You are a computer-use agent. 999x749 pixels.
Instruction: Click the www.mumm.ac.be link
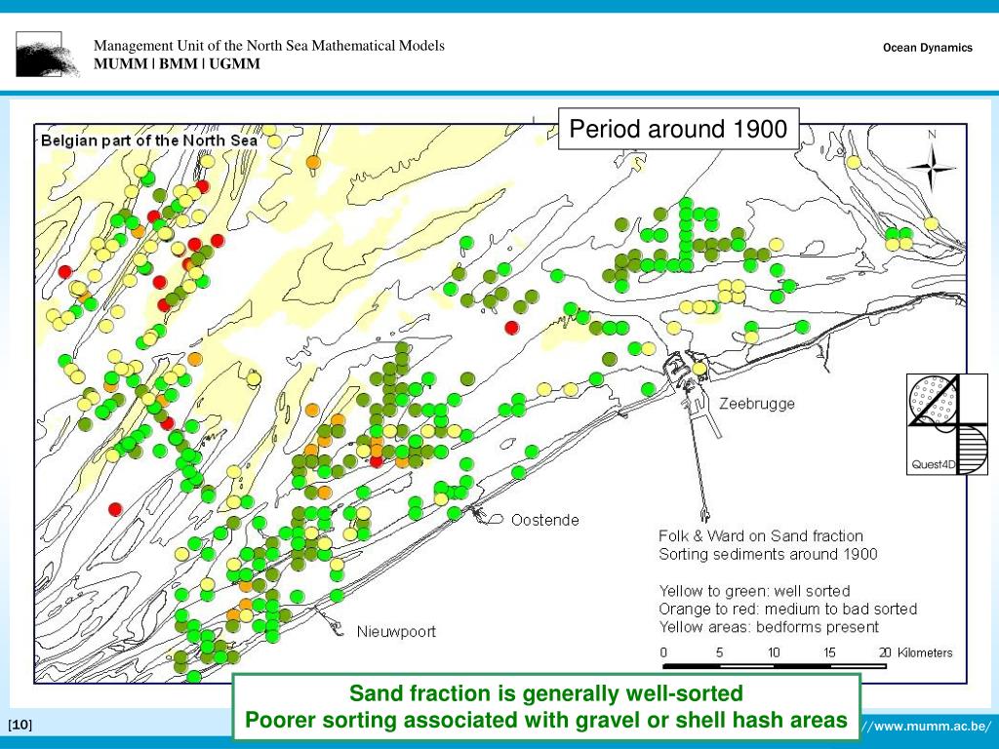(927, 726)
